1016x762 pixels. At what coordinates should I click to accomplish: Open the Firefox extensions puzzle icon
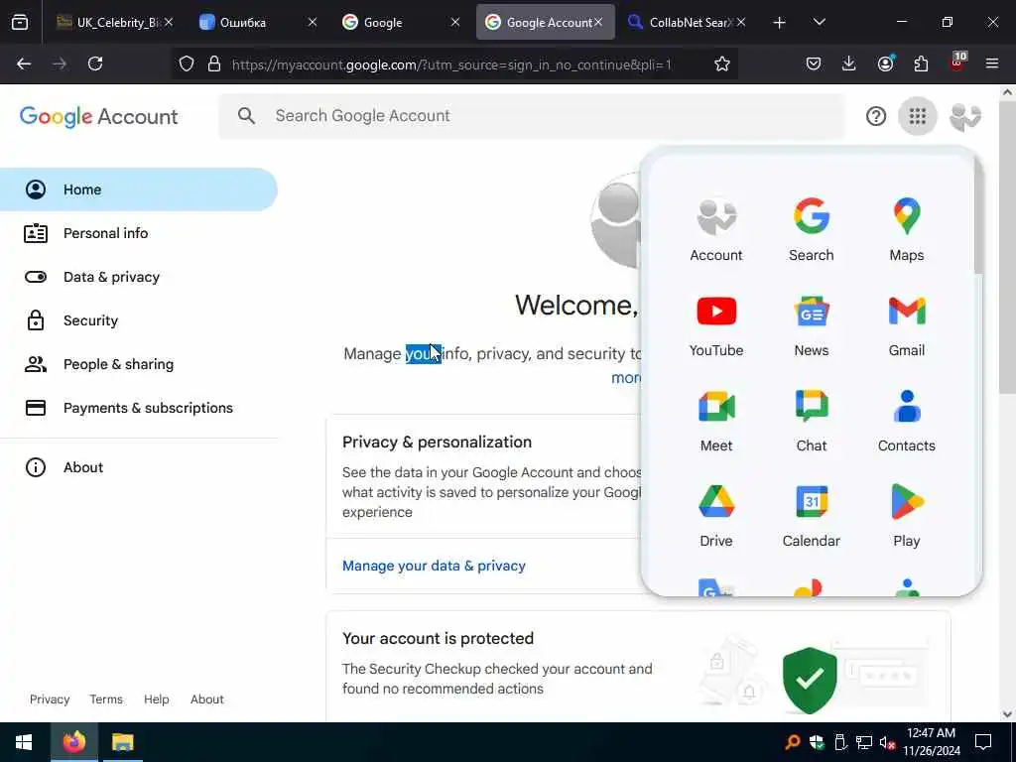pos(921,63)
